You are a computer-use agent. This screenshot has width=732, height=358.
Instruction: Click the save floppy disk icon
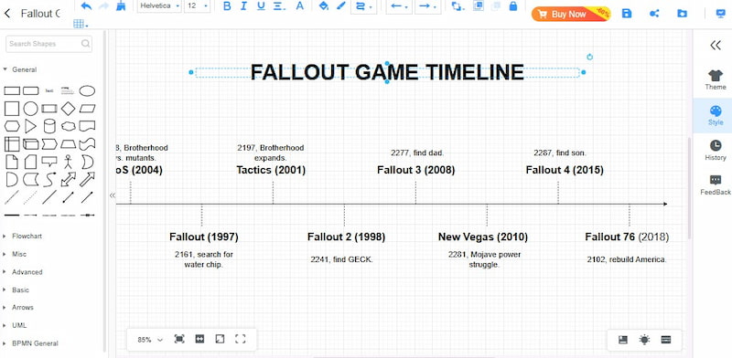[x=627, y=14]
